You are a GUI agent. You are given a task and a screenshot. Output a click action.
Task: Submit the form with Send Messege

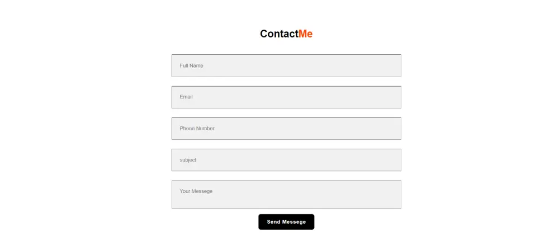(x=286, y=222)
